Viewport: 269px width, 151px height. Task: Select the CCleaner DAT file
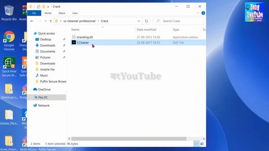tap(138, 42)
